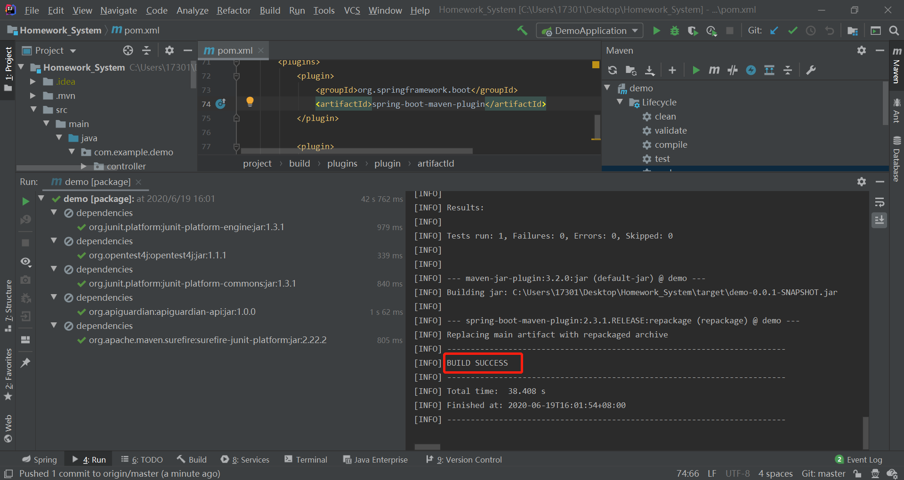This screenshot has height=480, width=904.
Task: Toggle Skip Tests mode in Maven toolbar
Action: [732, 70]
